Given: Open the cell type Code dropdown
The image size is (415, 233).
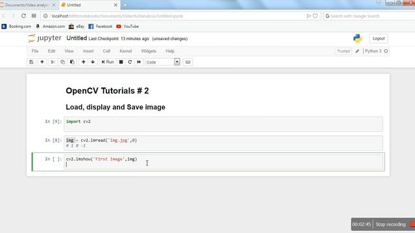Looking at the screenshot, I should tap(163, 62).
